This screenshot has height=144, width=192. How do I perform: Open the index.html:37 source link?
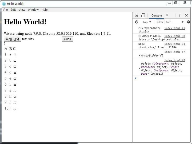click(x=175, y=52)
